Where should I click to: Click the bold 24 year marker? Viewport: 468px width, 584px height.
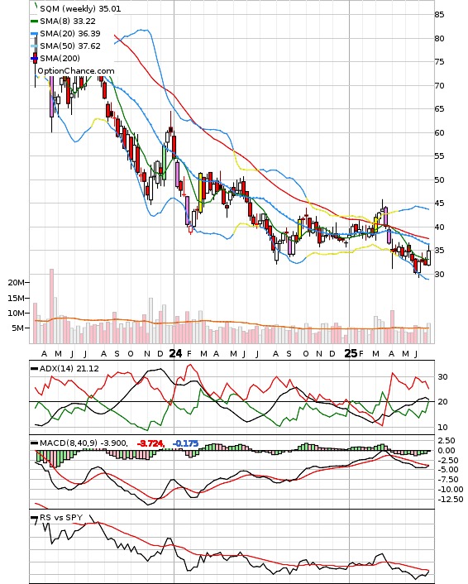(175, 353)
